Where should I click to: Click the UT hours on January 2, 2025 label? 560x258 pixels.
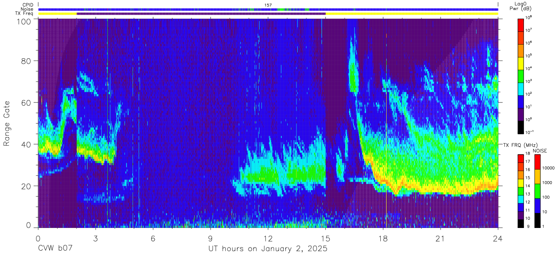coord(268,249)
